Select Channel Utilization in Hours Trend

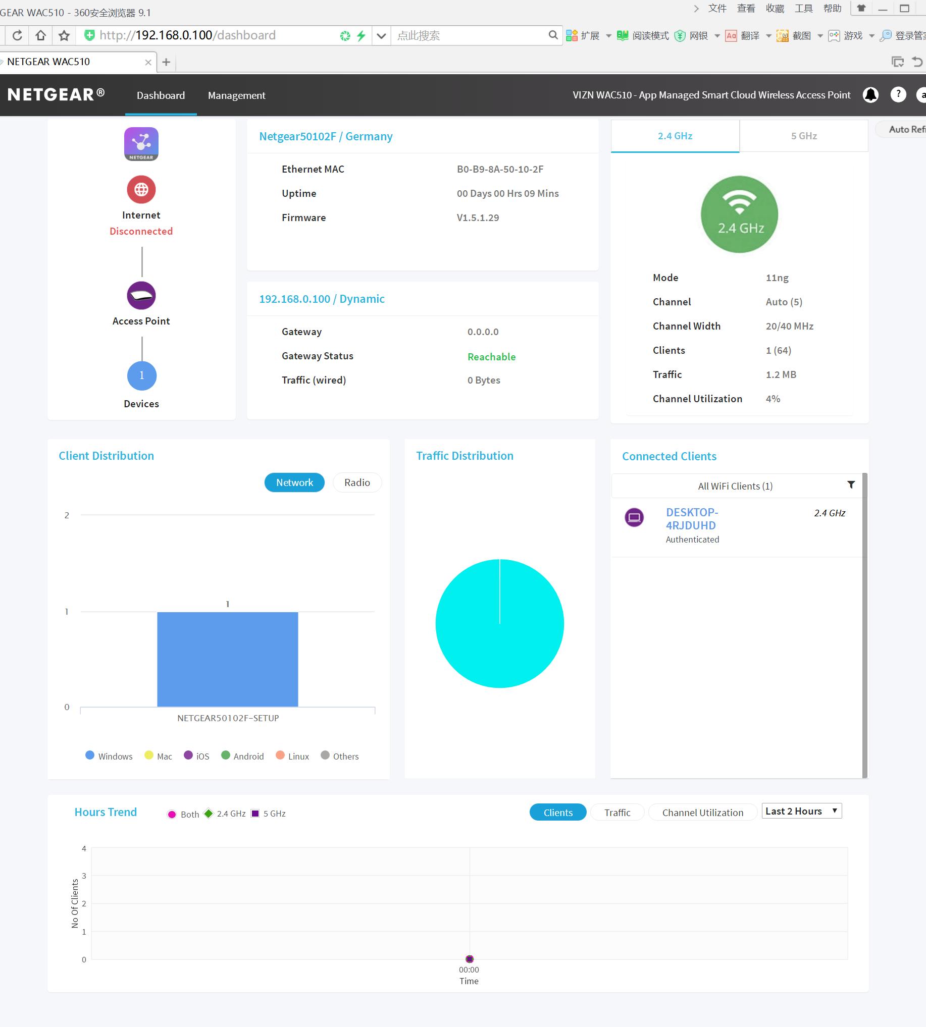pos(703,813)
